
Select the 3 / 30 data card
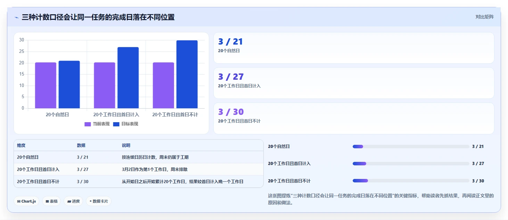pos(354,118)
